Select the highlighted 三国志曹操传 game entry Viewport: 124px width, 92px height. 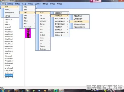coord(79,22)
